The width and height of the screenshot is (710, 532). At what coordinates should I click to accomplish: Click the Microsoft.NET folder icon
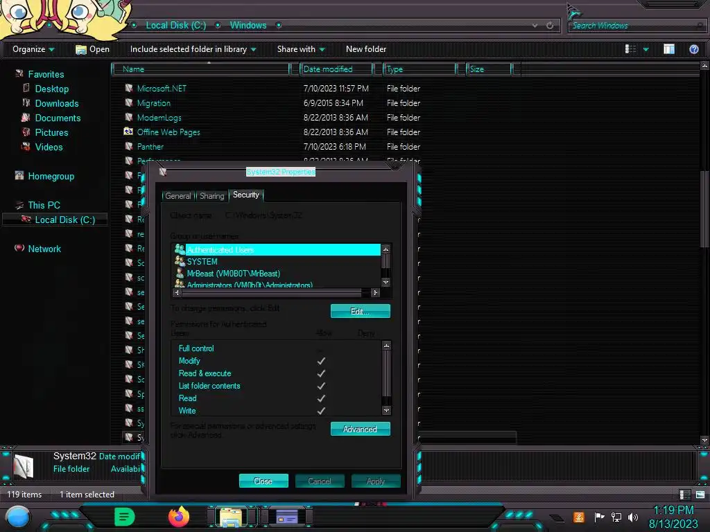point(128,88)
